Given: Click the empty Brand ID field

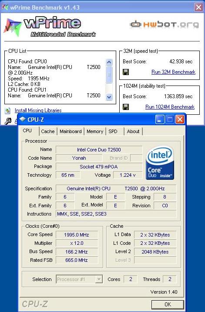Looking at the screenshot, I should click(x=136, y=158).
